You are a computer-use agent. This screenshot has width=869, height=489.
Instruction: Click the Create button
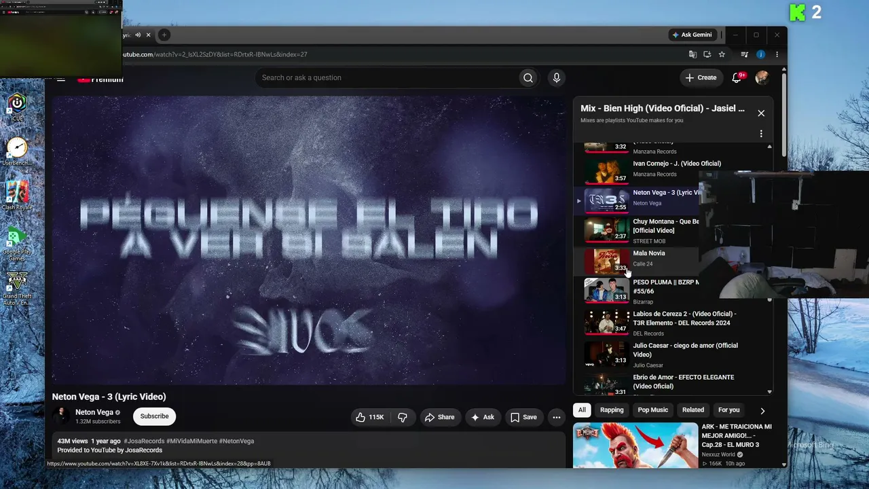coord(701,77)
